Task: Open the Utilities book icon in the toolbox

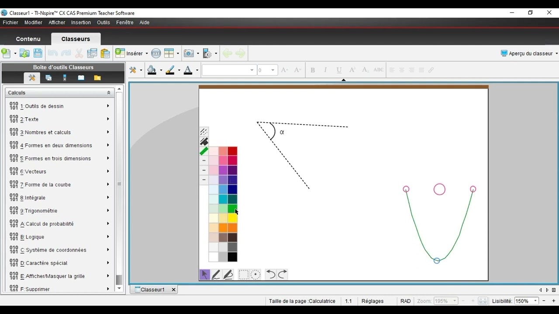Action: 81,78
